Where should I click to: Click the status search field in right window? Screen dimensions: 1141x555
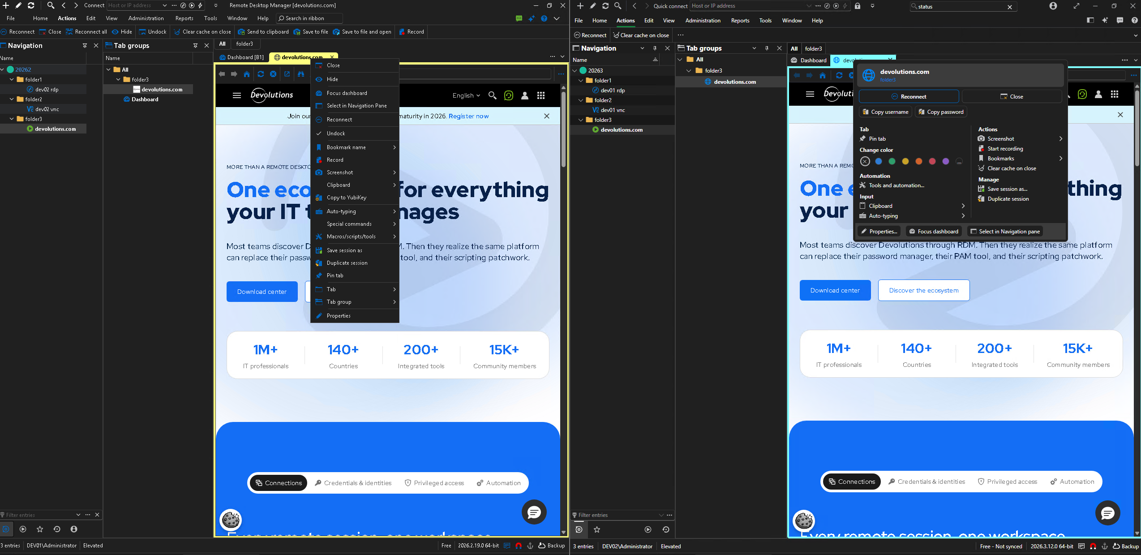[x=963, y=7]
